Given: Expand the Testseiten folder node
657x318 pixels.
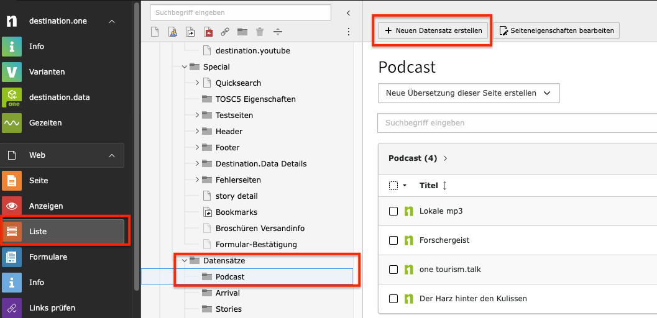Looking at the screenshot, I should tap(197, 115).
